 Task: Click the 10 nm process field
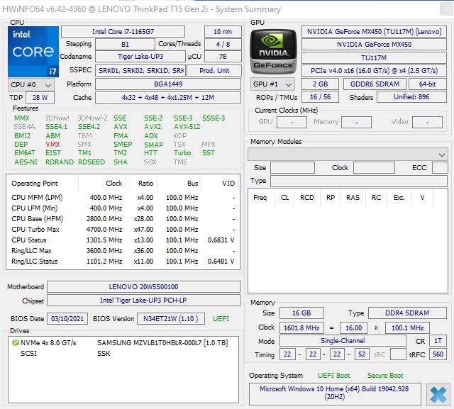pyautogui.click(x=223, y=31)
